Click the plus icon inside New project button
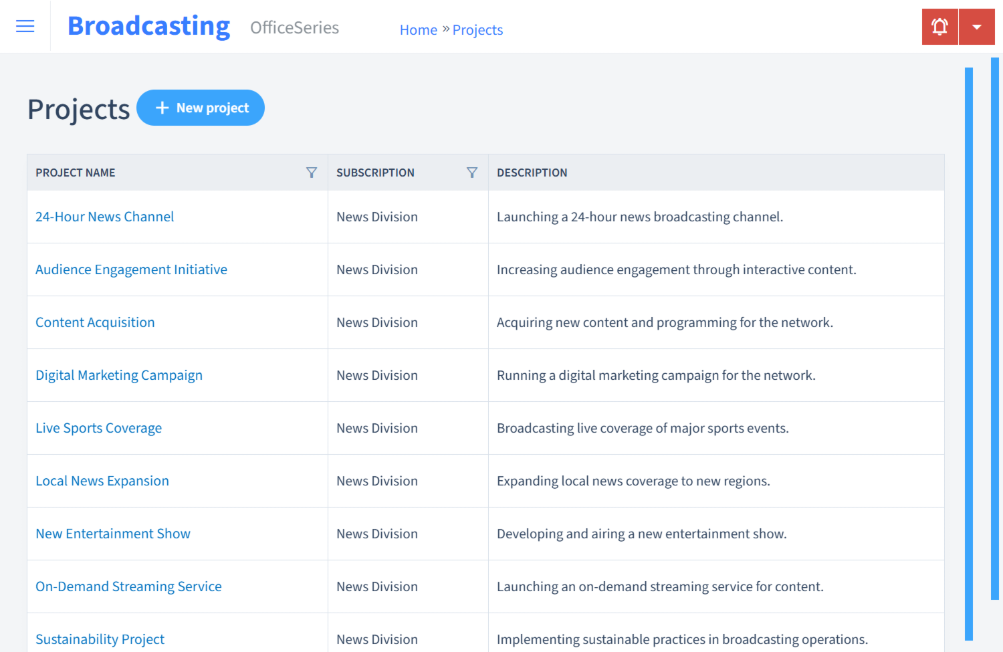 [162, 107]
